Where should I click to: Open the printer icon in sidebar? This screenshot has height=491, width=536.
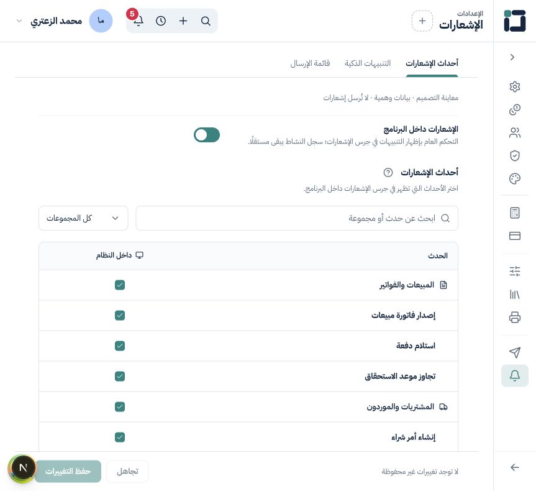pos(515,317)
